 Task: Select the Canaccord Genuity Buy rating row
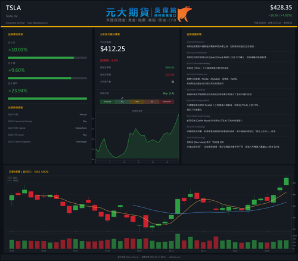pyautogui.click(x=47, y=121)
